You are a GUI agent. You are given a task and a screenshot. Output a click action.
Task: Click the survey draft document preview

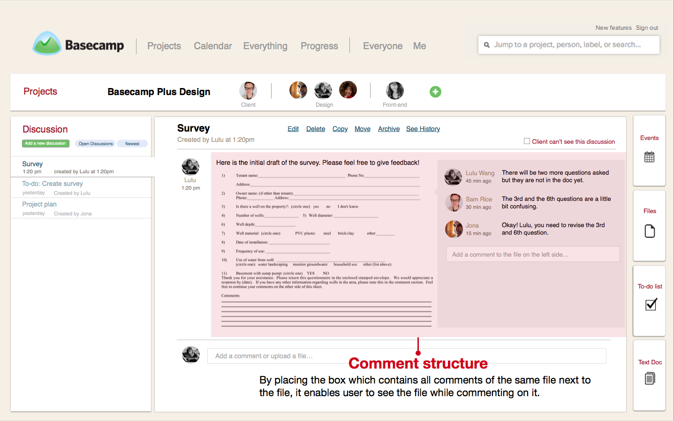tap(326, 251)
